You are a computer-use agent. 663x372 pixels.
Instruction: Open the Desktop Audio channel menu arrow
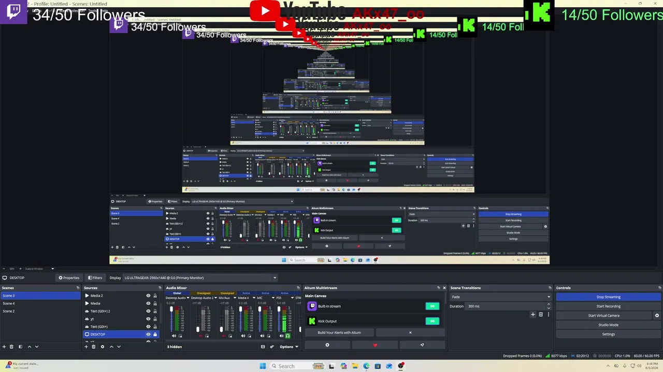click(187, 298)
